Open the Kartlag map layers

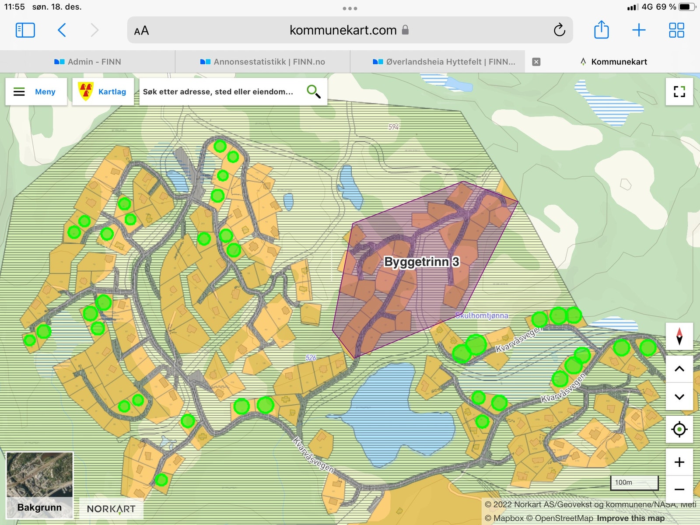(103, 91)
